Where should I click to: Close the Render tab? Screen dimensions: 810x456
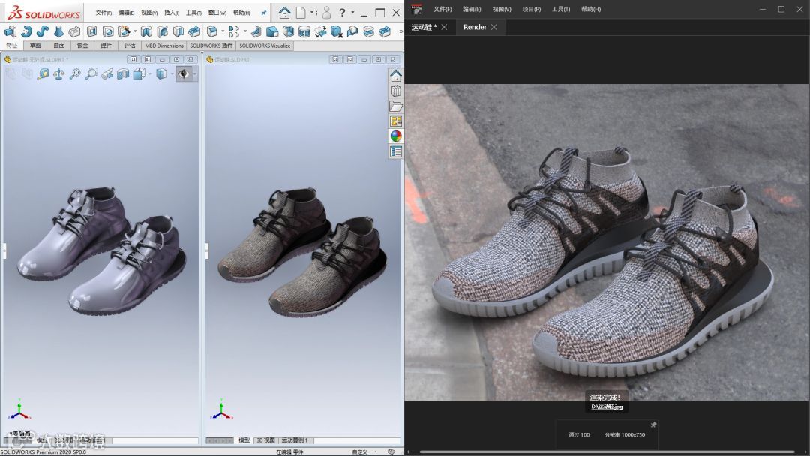pyautogui.click(x=494, y=27)
